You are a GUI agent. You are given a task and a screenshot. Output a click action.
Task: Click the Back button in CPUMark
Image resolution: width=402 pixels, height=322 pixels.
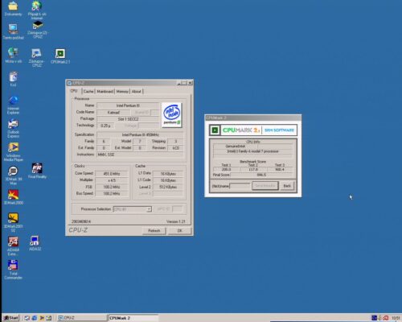coord(287,186)
